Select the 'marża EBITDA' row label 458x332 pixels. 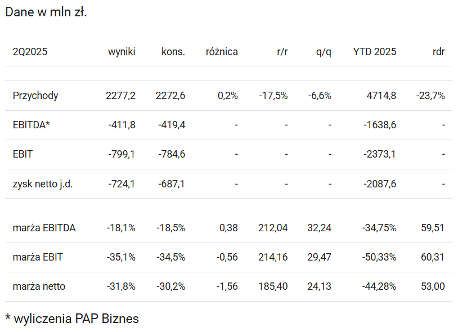click(44, 228)
